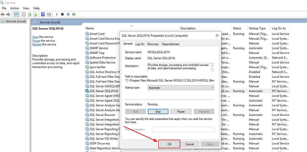307x152 pixels.
Task: Sort by the Status column header
Action: click(x=237, y=28)
